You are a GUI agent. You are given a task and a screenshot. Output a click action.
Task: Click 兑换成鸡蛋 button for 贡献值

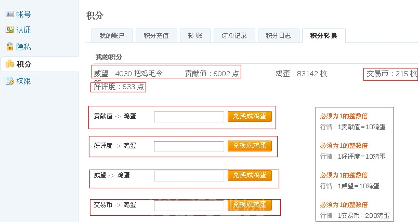pos(250,117)
